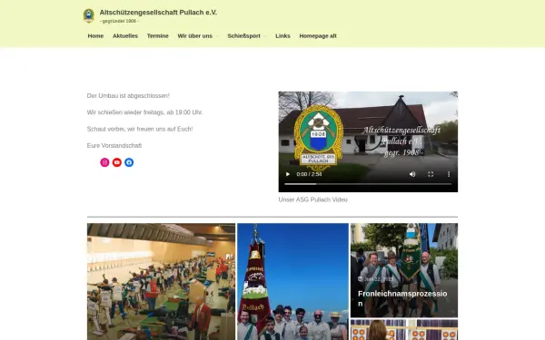Enter fullscreen mode for the video
545x340 pixels.
coord(431,174)
